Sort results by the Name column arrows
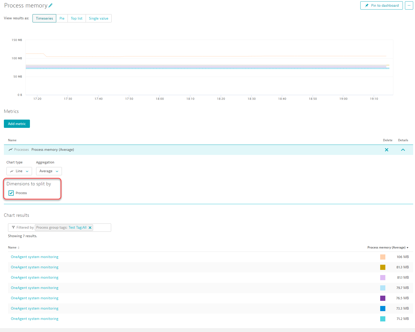The height and width of the screenshot is (332, 415). pos(19,248)
